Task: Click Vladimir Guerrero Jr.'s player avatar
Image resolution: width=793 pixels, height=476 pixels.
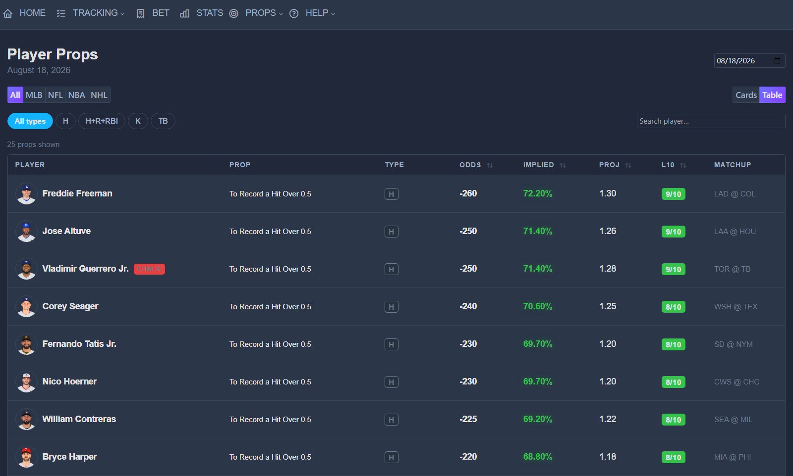Action: (26, 269)
